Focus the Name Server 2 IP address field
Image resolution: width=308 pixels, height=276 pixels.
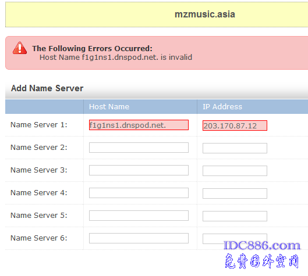pos(235,148)
